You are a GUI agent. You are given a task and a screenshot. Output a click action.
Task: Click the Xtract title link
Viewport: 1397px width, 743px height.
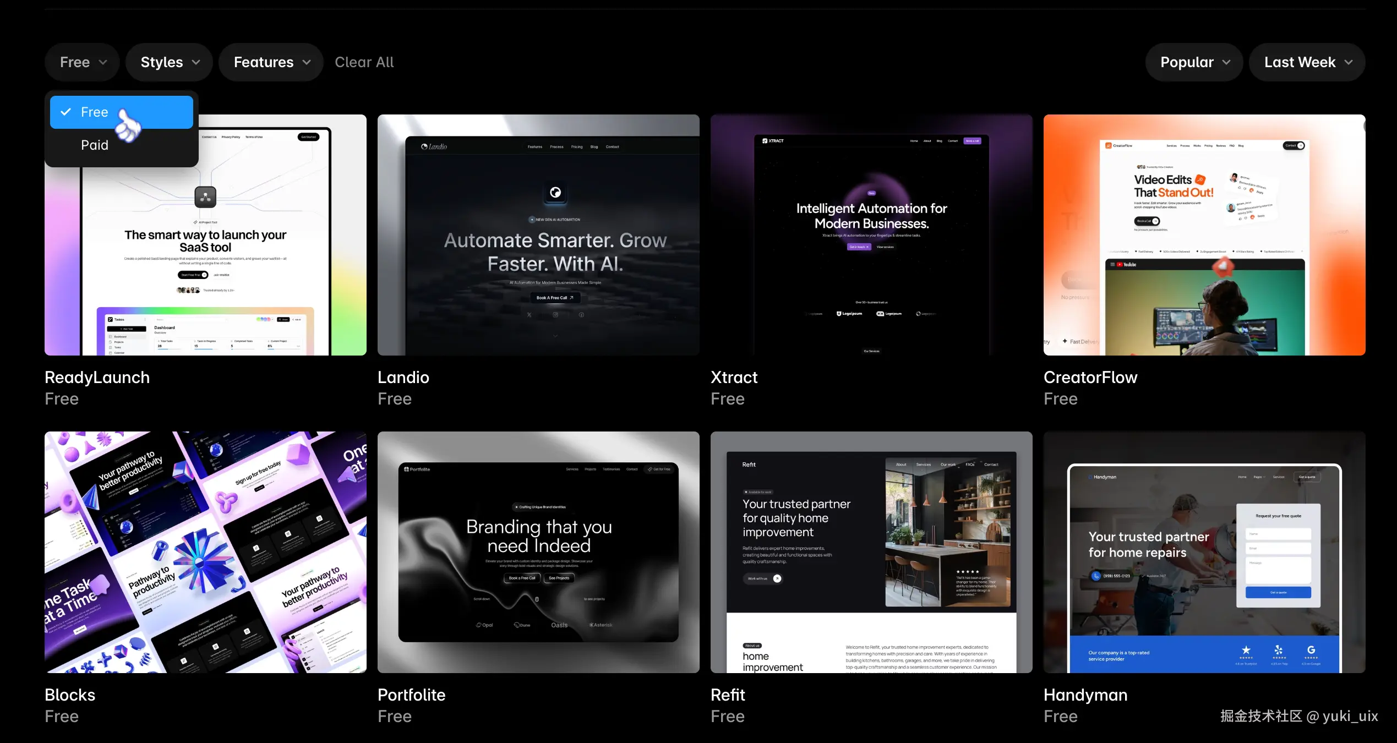(734, 378)
